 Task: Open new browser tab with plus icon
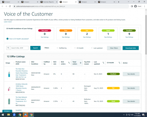point(118,2)
